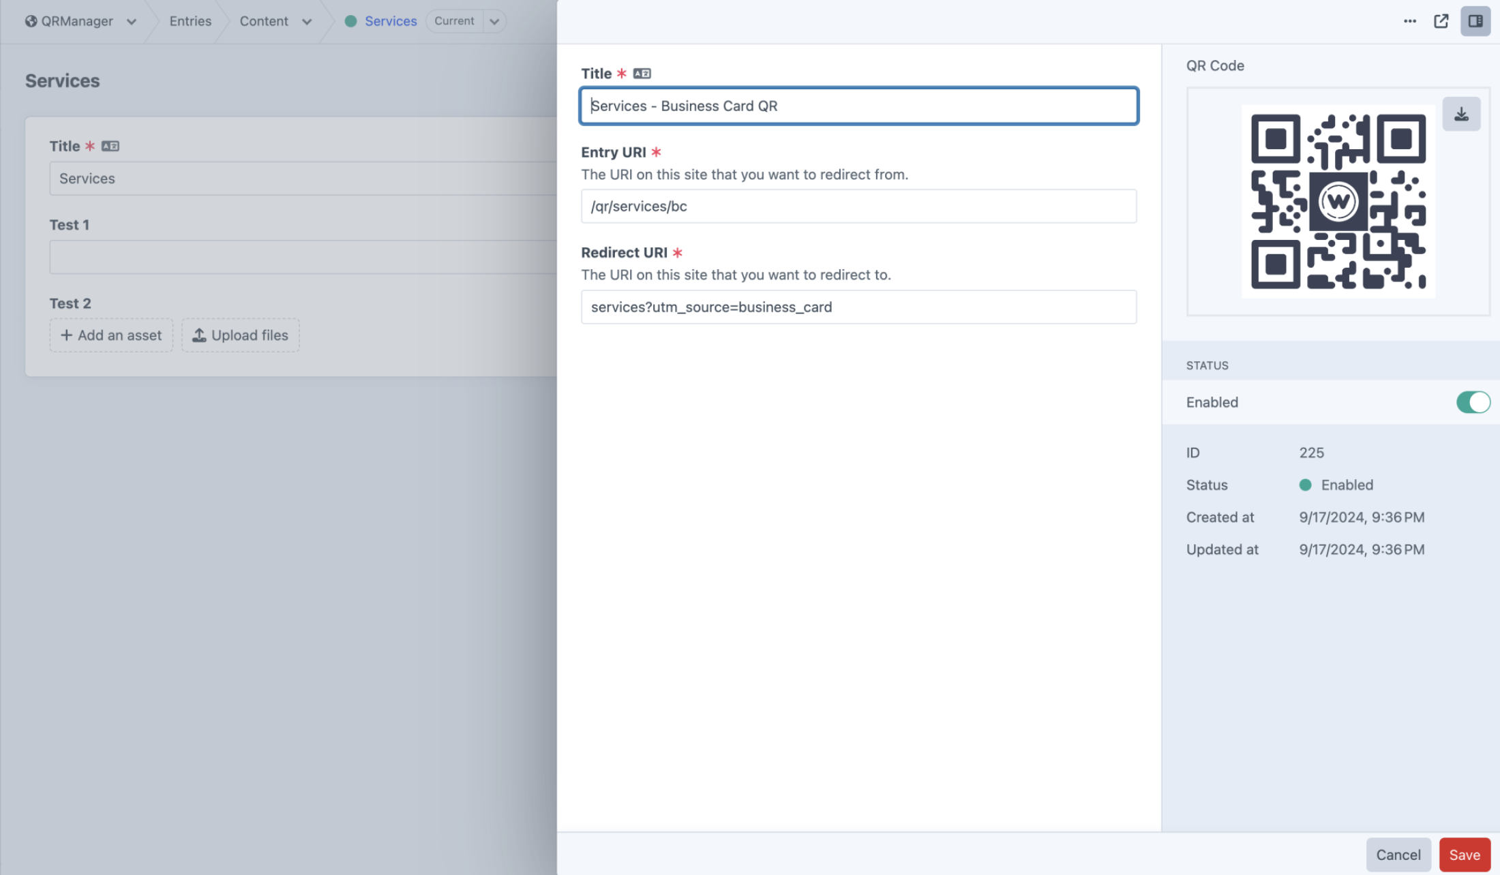Expand the Content breadcrumb chevron

coord(307,22)
